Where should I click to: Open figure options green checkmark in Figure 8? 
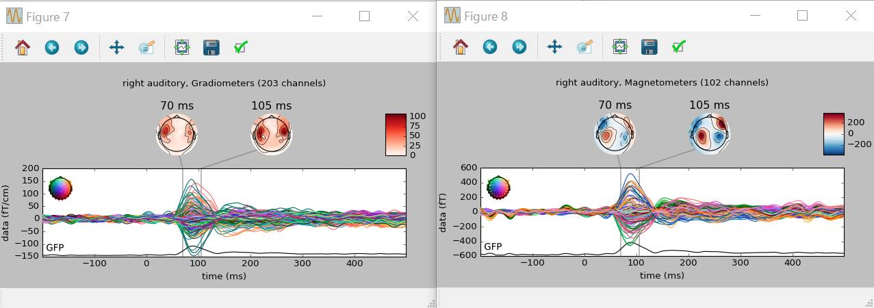point(678,47)
